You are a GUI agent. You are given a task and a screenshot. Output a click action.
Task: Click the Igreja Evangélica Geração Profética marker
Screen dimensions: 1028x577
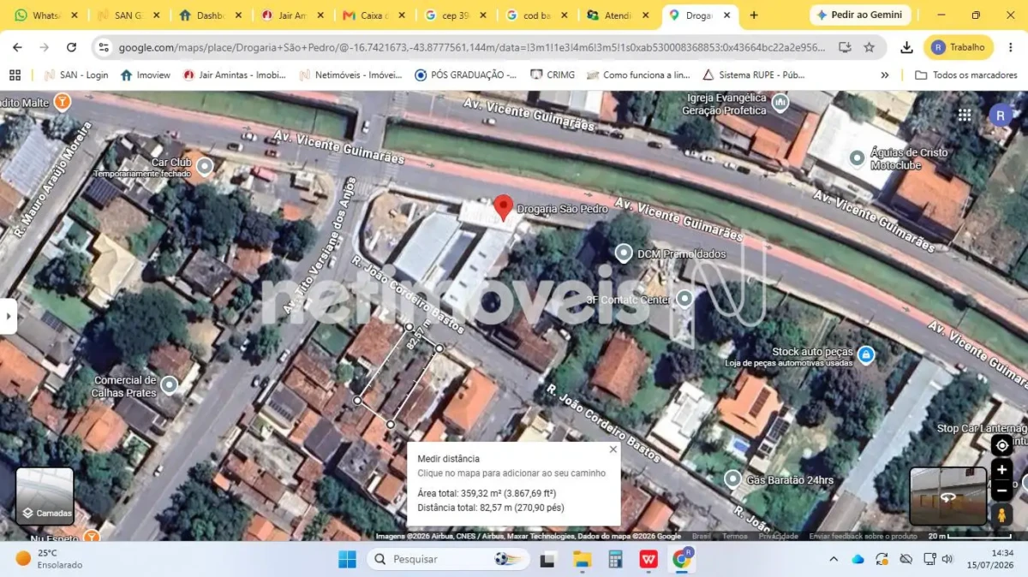click(x=780, y=104)
